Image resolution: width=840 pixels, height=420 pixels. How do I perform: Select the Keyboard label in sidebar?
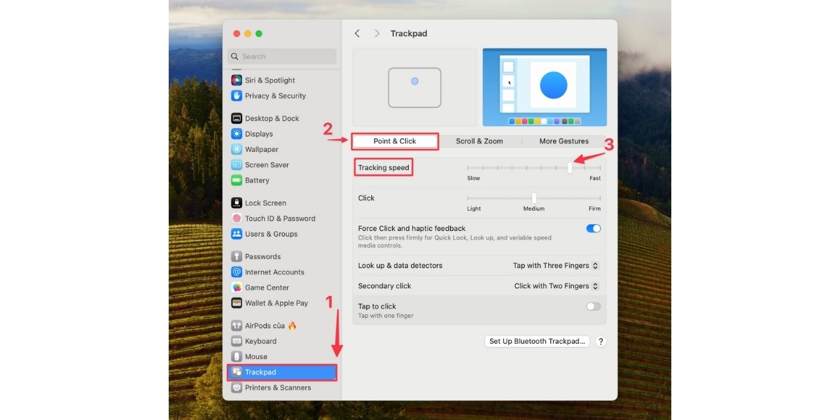pos(260,342)
